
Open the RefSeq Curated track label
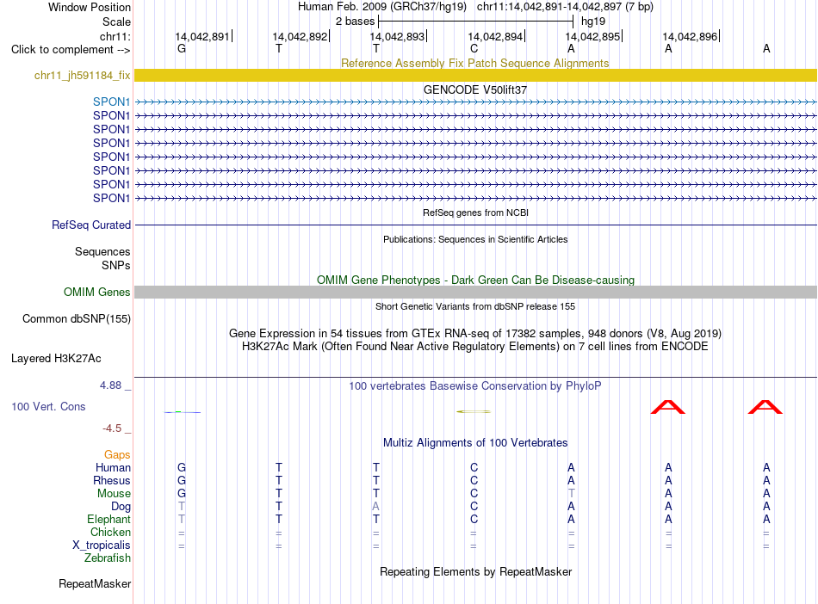tap(91, 225)
